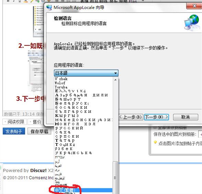Click the folder-list thumbnail image in editor
The width and height of the screenshot is (202, 194).
(38, 21)
